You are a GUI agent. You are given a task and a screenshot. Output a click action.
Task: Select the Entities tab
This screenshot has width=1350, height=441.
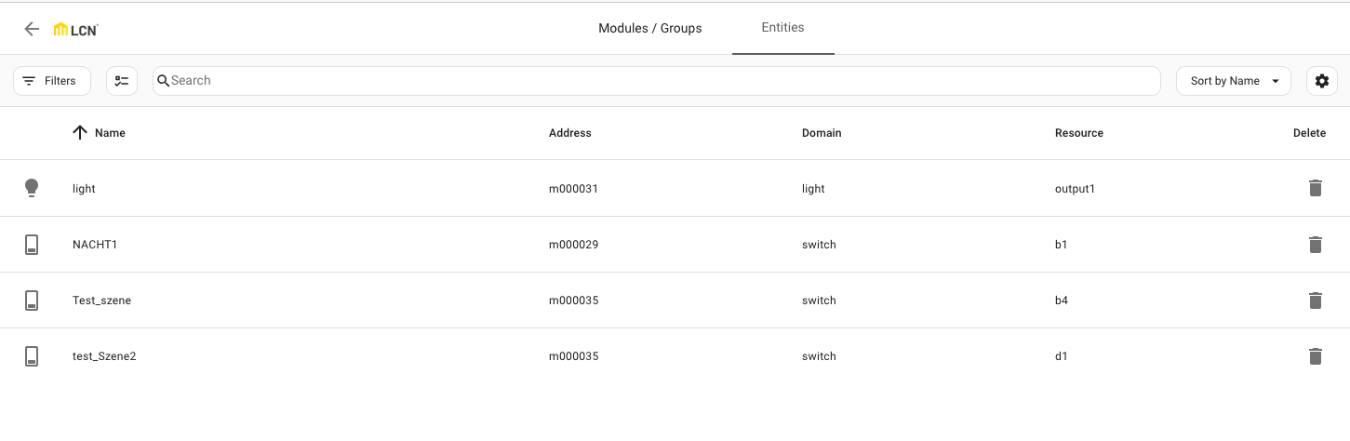pyautogui.click(x=782, y=27)
